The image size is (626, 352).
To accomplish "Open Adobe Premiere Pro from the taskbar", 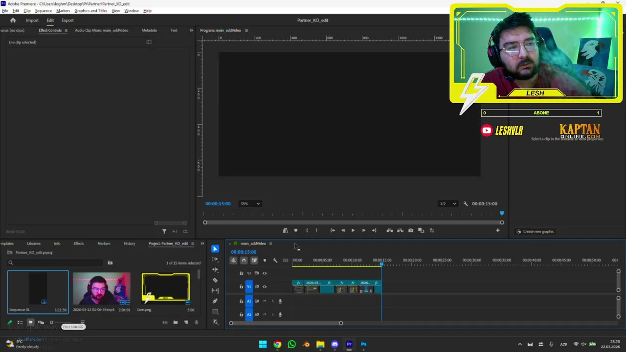I will tap(349, 344).
